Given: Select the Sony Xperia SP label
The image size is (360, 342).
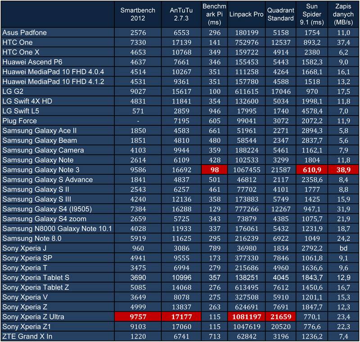Looking at the screenshot, I should tap(27, 258).
